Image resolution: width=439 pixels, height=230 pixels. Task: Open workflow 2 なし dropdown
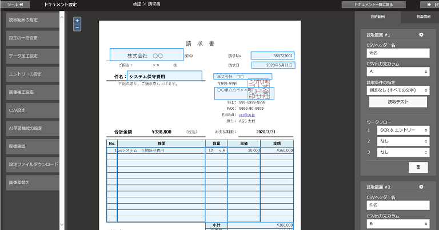(402, 141)
